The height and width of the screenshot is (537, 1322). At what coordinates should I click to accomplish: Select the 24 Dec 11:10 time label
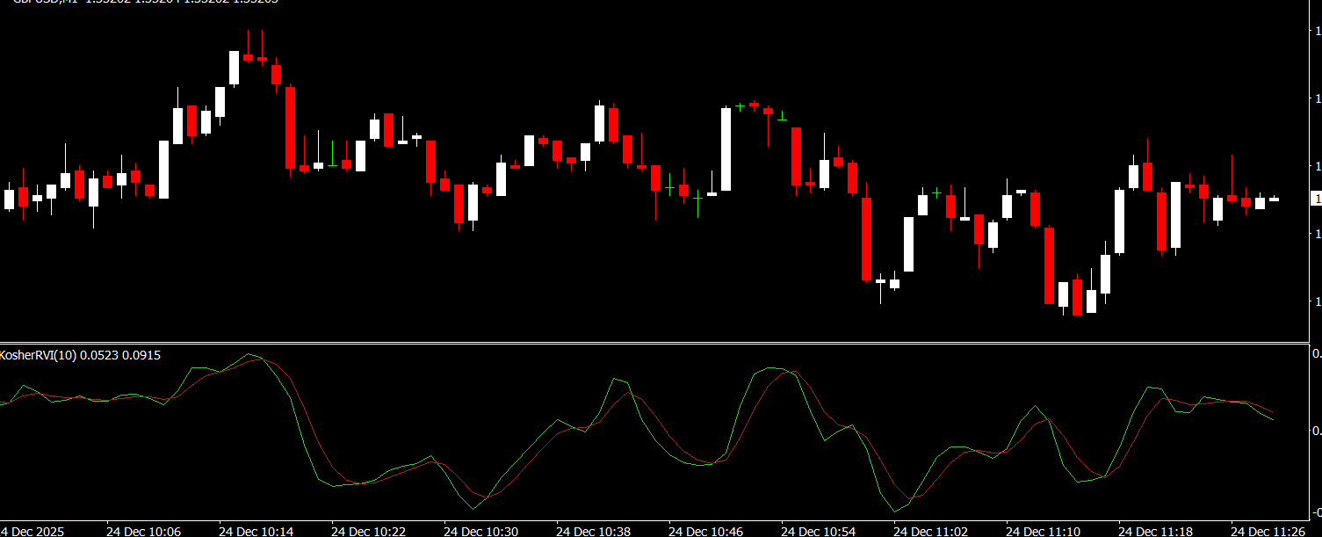[1043, 531]
